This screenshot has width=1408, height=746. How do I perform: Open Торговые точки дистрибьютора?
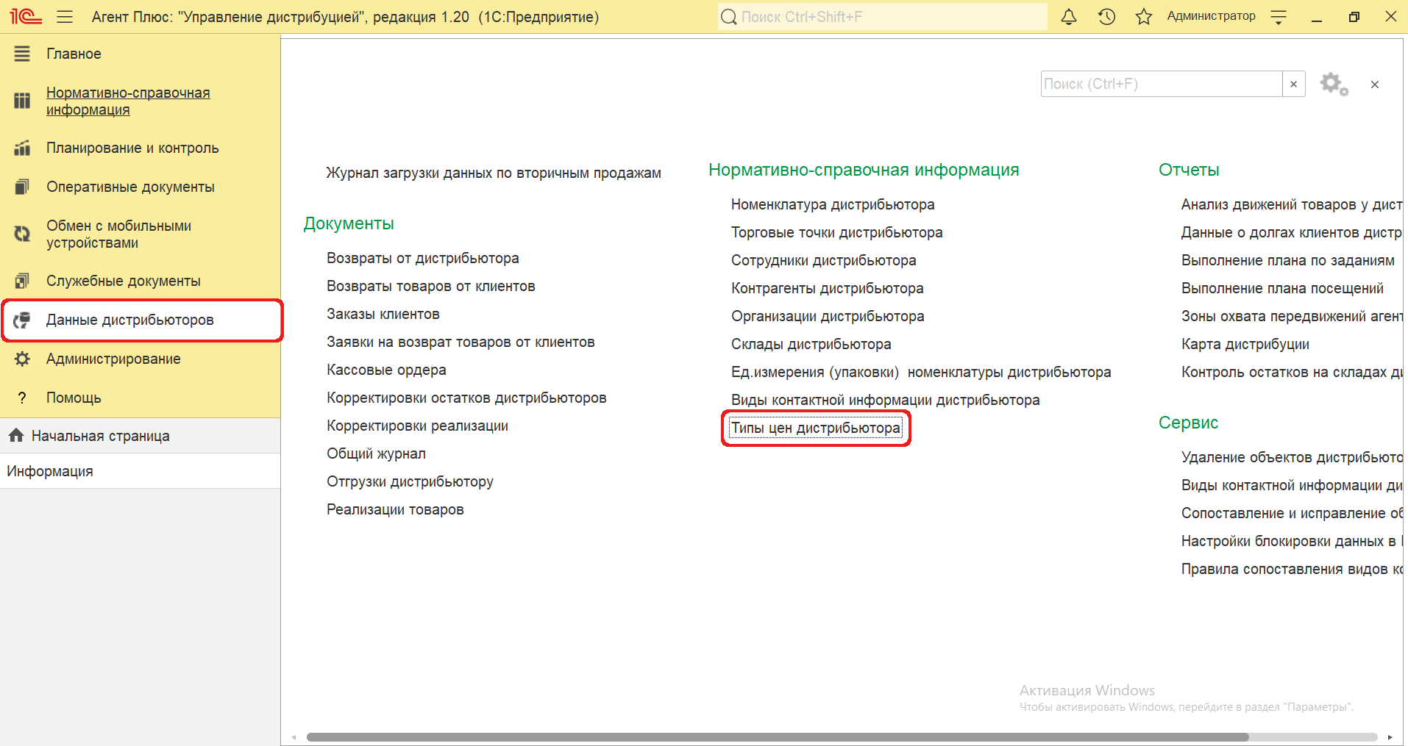tap(836, 232)
